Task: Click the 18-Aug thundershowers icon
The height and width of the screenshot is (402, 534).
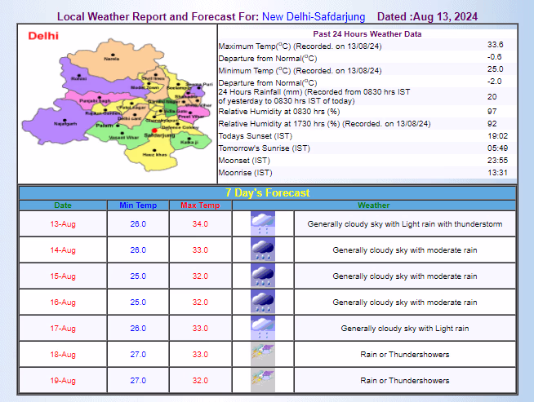Action: (262, 354)
